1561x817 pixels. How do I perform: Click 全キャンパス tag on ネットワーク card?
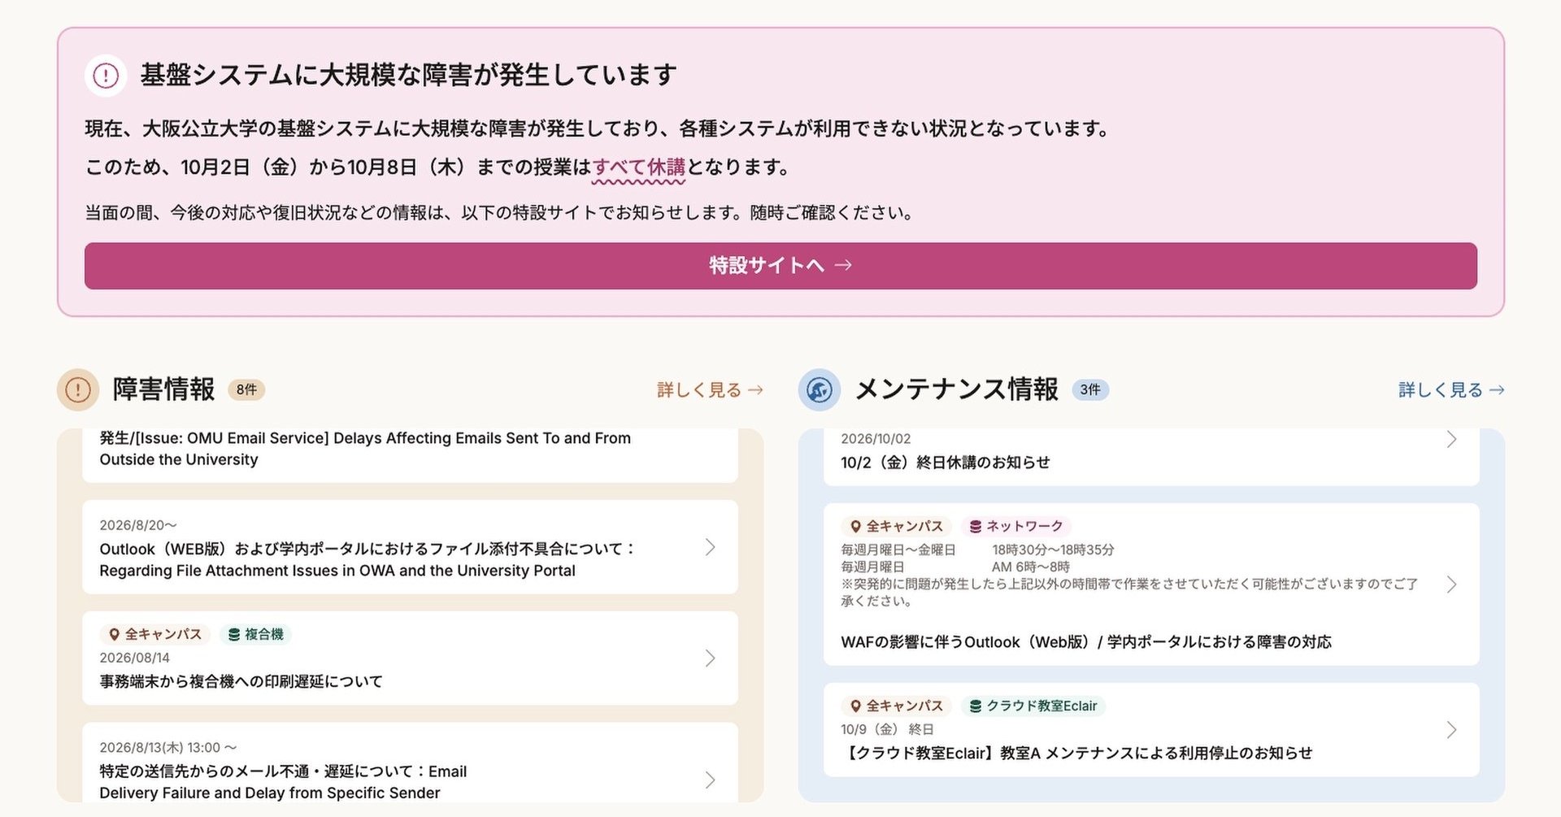coord(897,526)
